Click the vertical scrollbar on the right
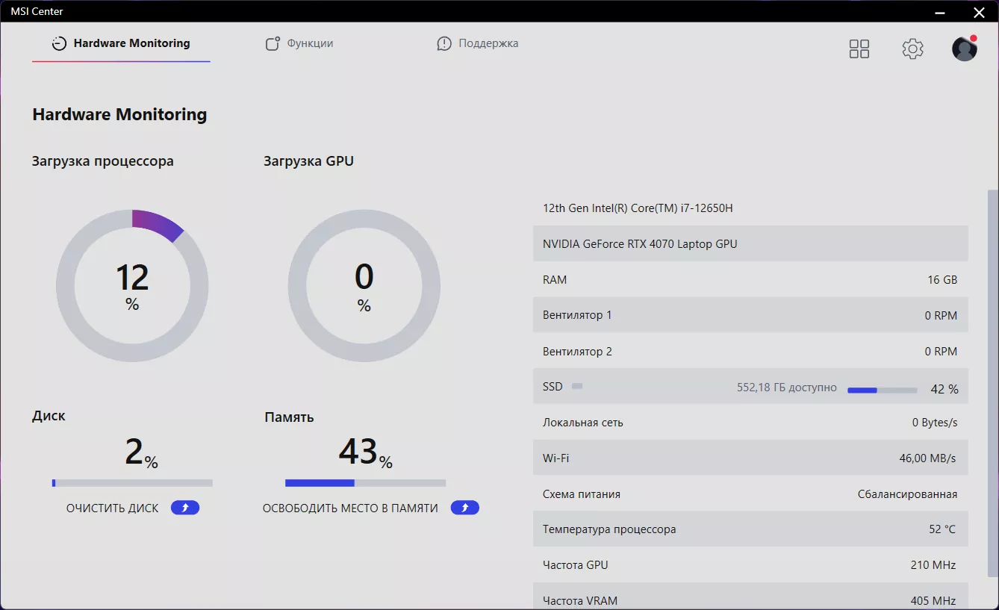Viewport: 999px width, 610px height. pyautogui.click(x=992, y=383)
